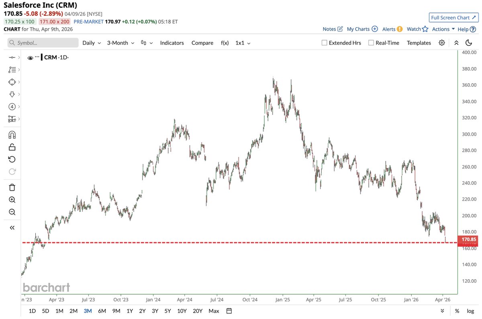
Task: Open Indicators menu
Action: (x=172, y=43)
